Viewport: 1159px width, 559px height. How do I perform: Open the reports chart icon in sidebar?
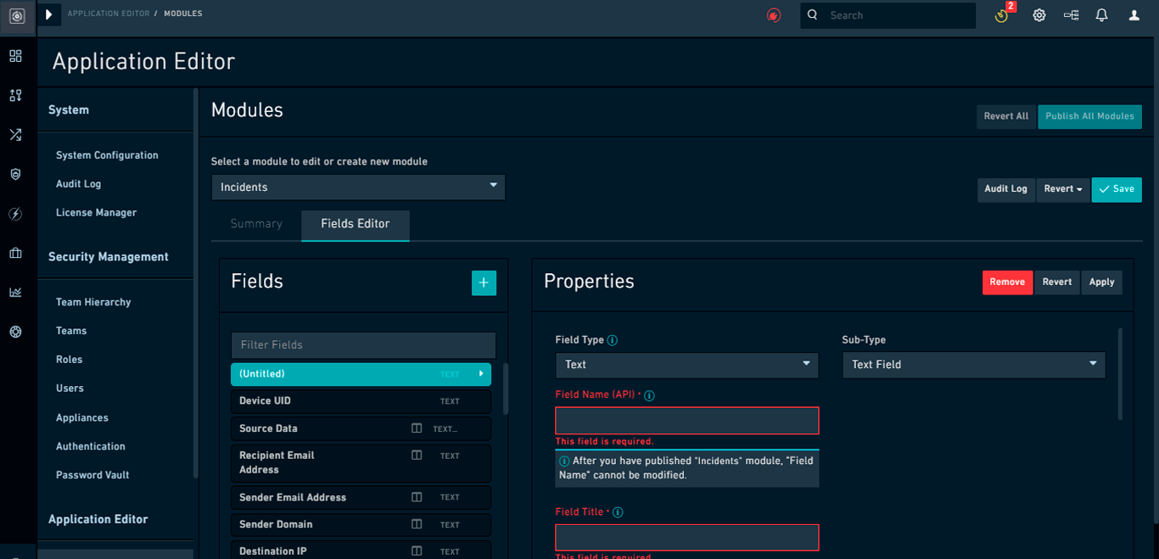coord(15,292)
